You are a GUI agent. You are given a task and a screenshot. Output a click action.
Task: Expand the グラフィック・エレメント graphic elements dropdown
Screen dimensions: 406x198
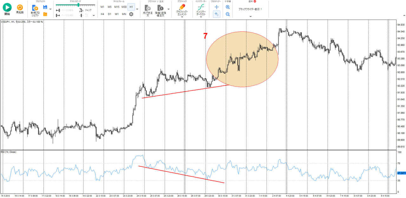[x=182, y=17]
